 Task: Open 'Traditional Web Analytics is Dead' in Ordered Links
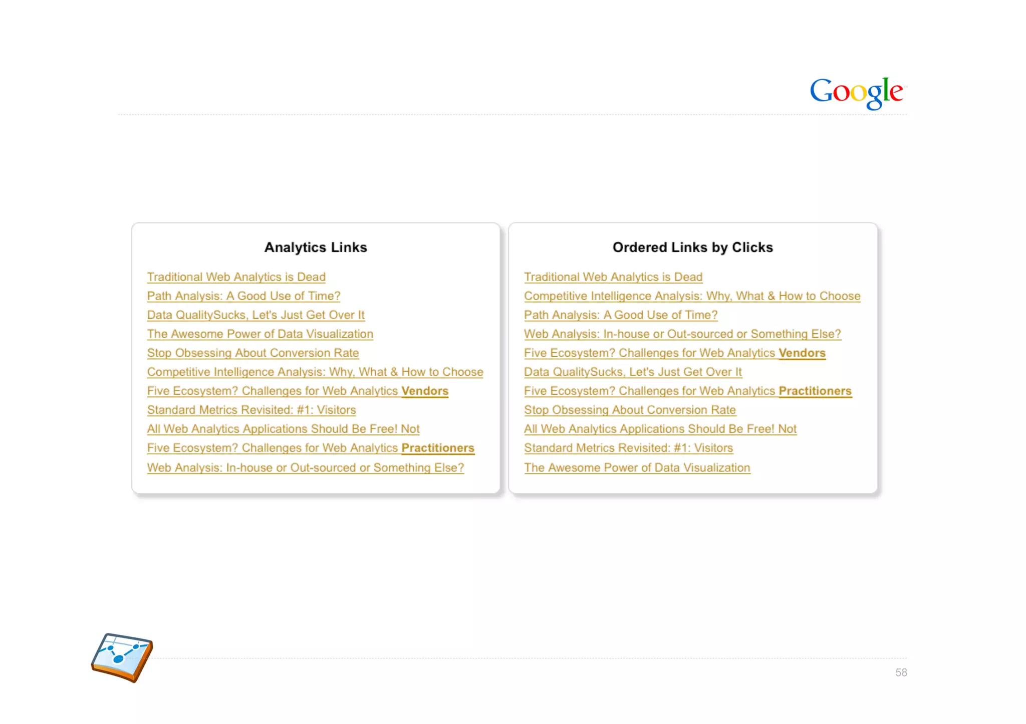(x=613, y=277)
